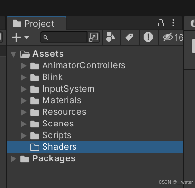Select the Materials folder

click(61, 100)
